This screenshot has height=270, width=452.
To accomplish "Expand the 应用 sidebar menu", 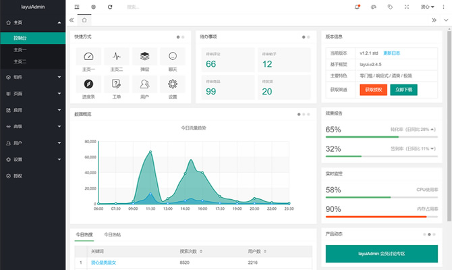I will pos(32,109).
